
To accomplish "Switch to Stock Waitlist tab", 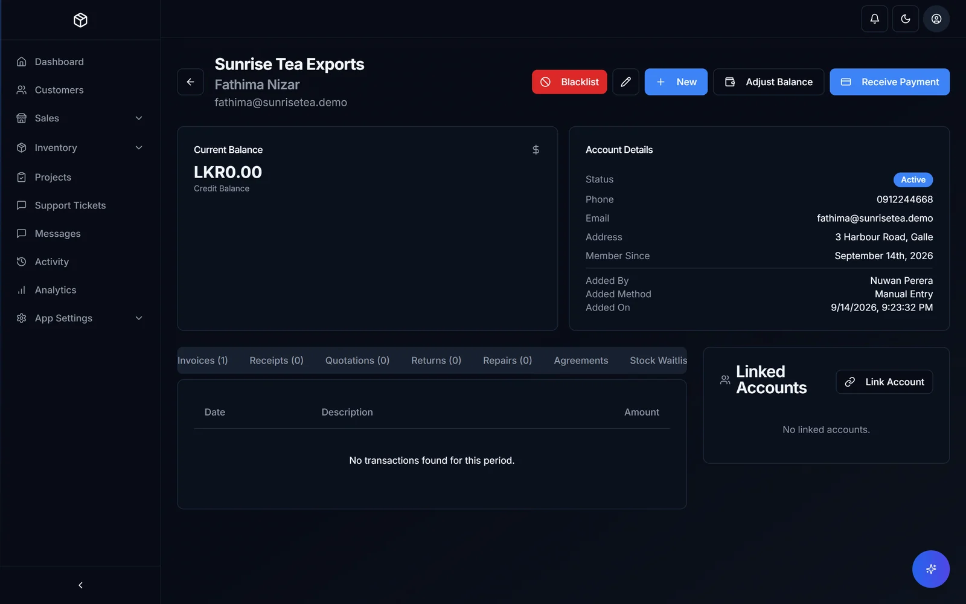I will (x=658, y=361).
